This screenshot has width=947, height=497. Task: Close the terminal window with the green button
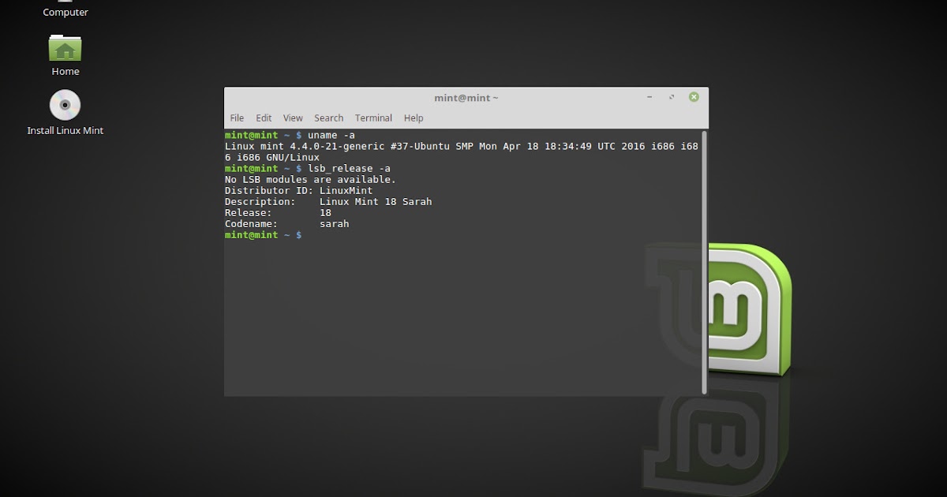[694, 97]
